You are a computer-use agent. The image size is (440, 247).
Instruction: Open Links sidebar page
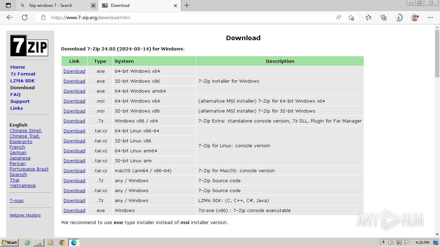point(16,108)
